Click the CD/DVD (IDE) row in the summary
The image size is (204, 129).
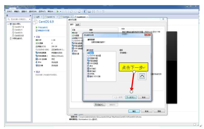pos(50,50)
